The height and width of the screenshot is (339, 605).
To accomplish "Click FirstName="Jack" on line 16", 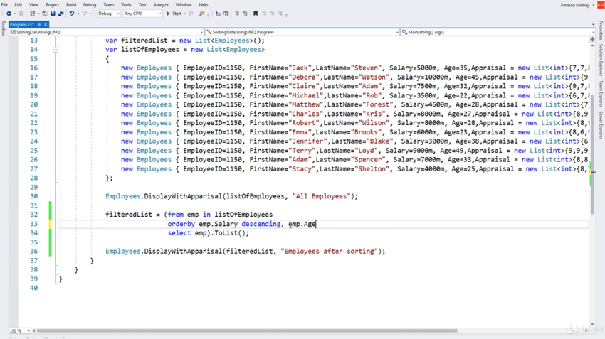I will point(280,68).
